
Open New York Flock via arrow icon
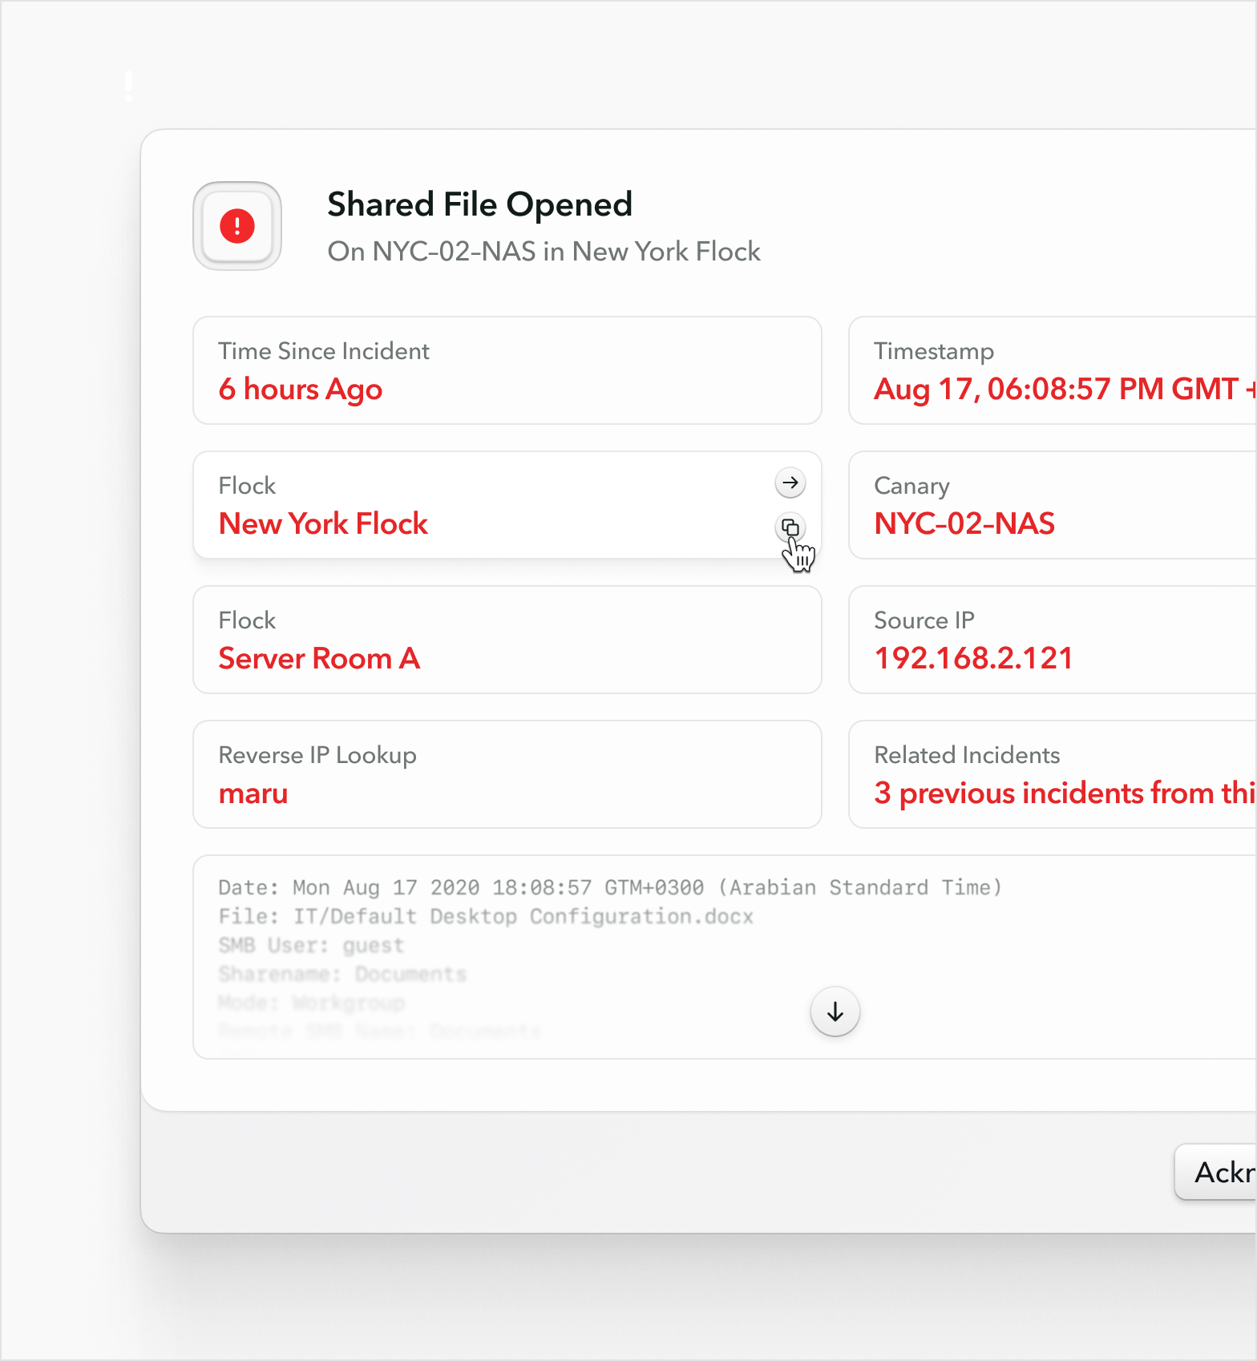pyautogui.click(x=790, y=483)
